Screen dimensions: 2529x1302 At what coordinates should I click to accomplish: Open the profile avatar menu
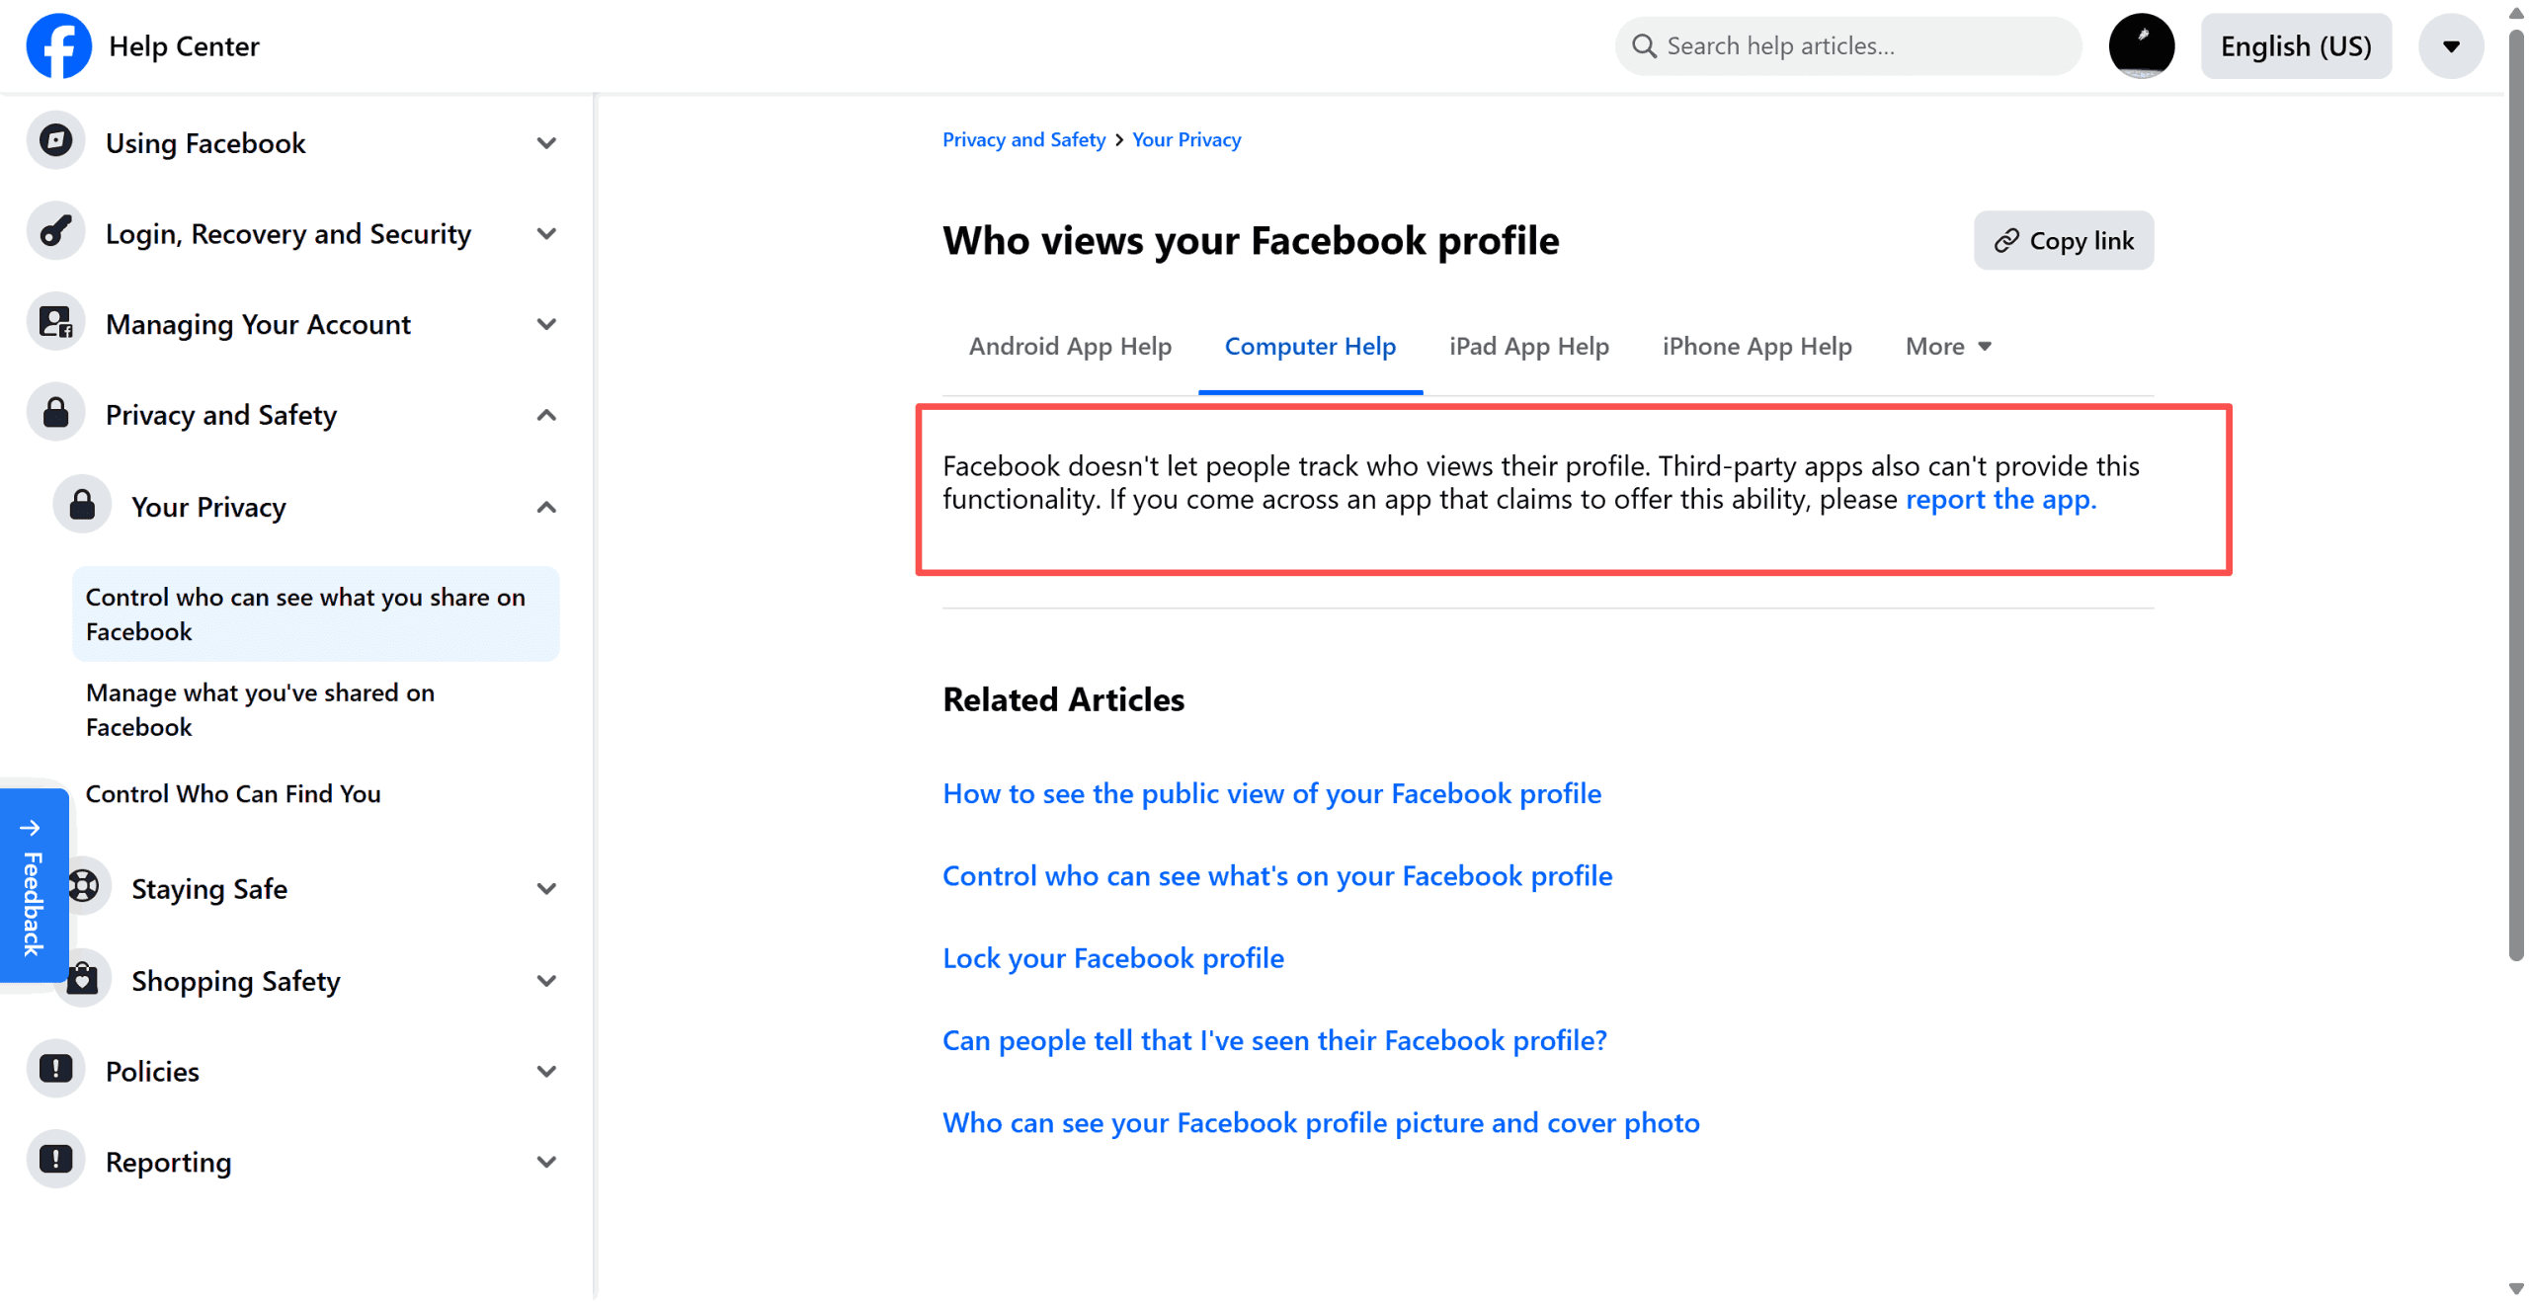click(x=2141, y=45)
